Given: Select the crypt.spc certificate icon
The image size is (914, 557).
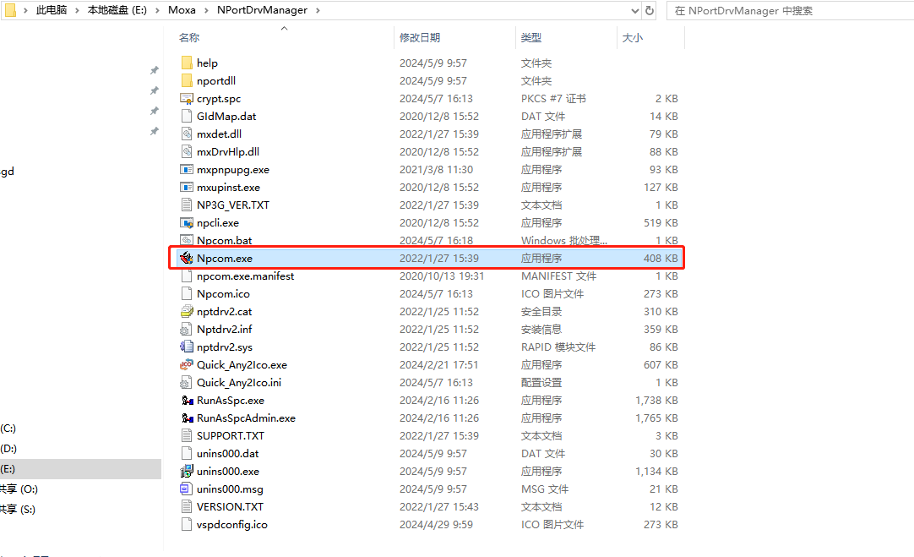Looking at the screenshot, I should click(187, 99).
